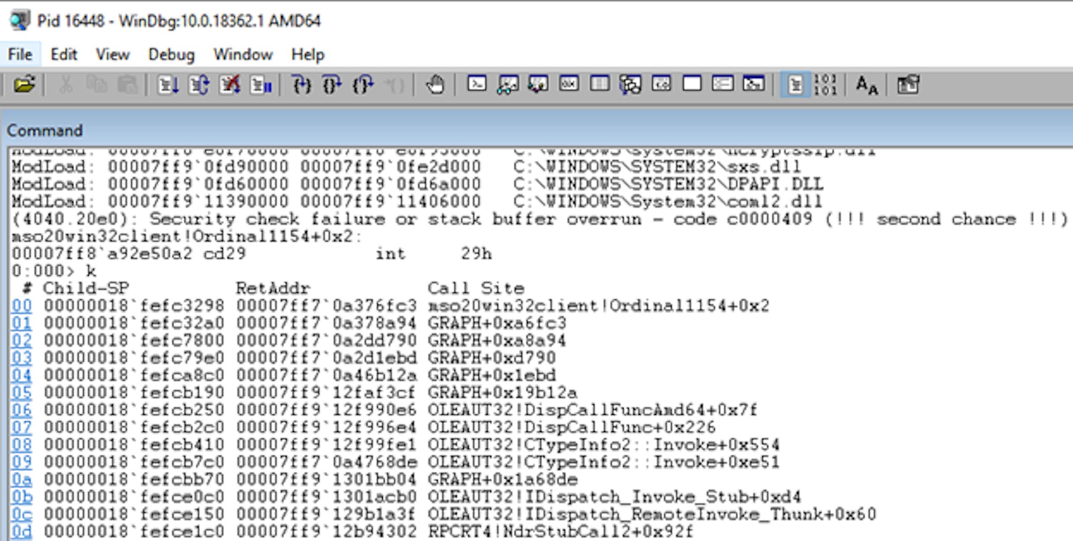Click ModLoad line for DPAPI.DLL
Viewport: 1073px width, 541px height.
pos(417,184)
